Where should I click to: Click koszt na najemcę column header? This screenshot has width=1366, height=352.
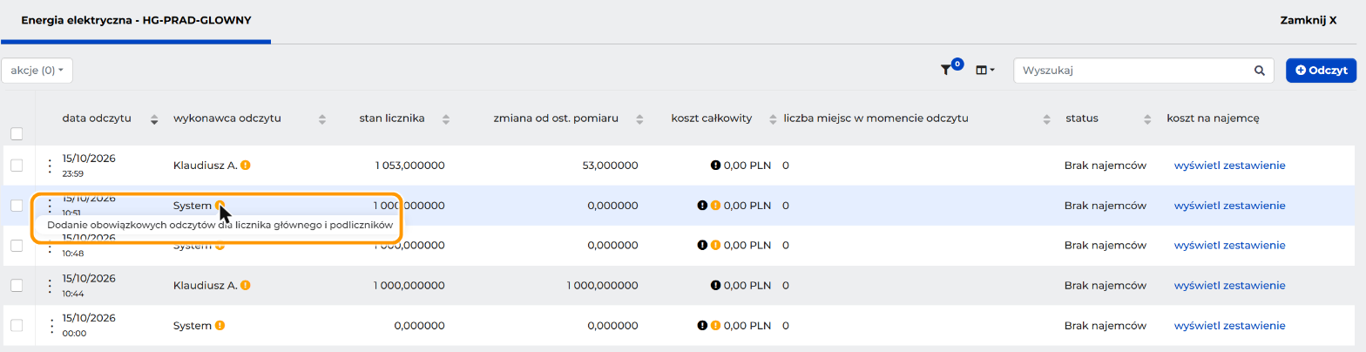pyautogui.click(x=1214, y=118)
